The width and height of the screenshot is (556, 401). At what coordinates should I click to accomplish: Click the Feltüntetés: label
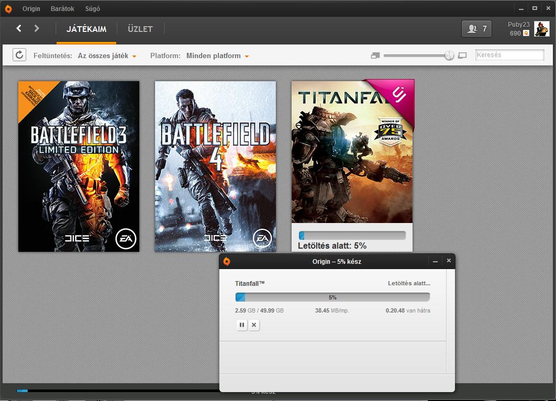52,55
